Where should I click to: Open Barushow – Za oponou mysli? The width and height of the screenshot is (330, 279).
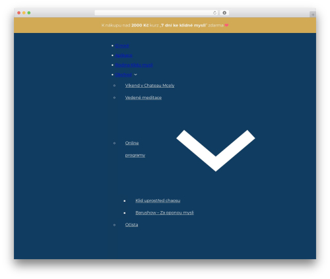pos(164,212)
